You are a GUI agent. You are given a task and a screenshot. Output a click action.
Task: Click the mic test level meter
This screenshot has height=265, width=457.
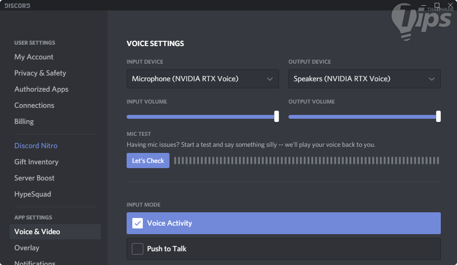(x=306, y=161)
